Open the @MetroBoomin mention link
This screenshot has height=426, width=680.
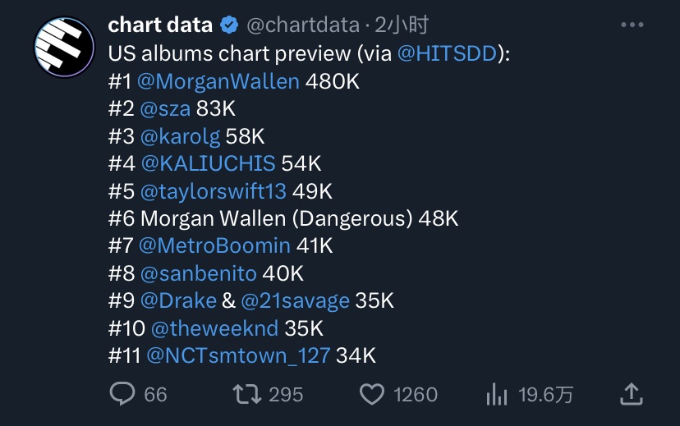[x=214, y=245]
